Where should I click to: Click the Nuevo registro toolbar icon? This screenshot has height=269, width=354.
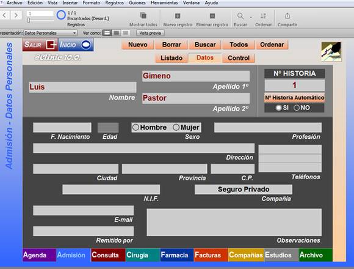point(178,16)
